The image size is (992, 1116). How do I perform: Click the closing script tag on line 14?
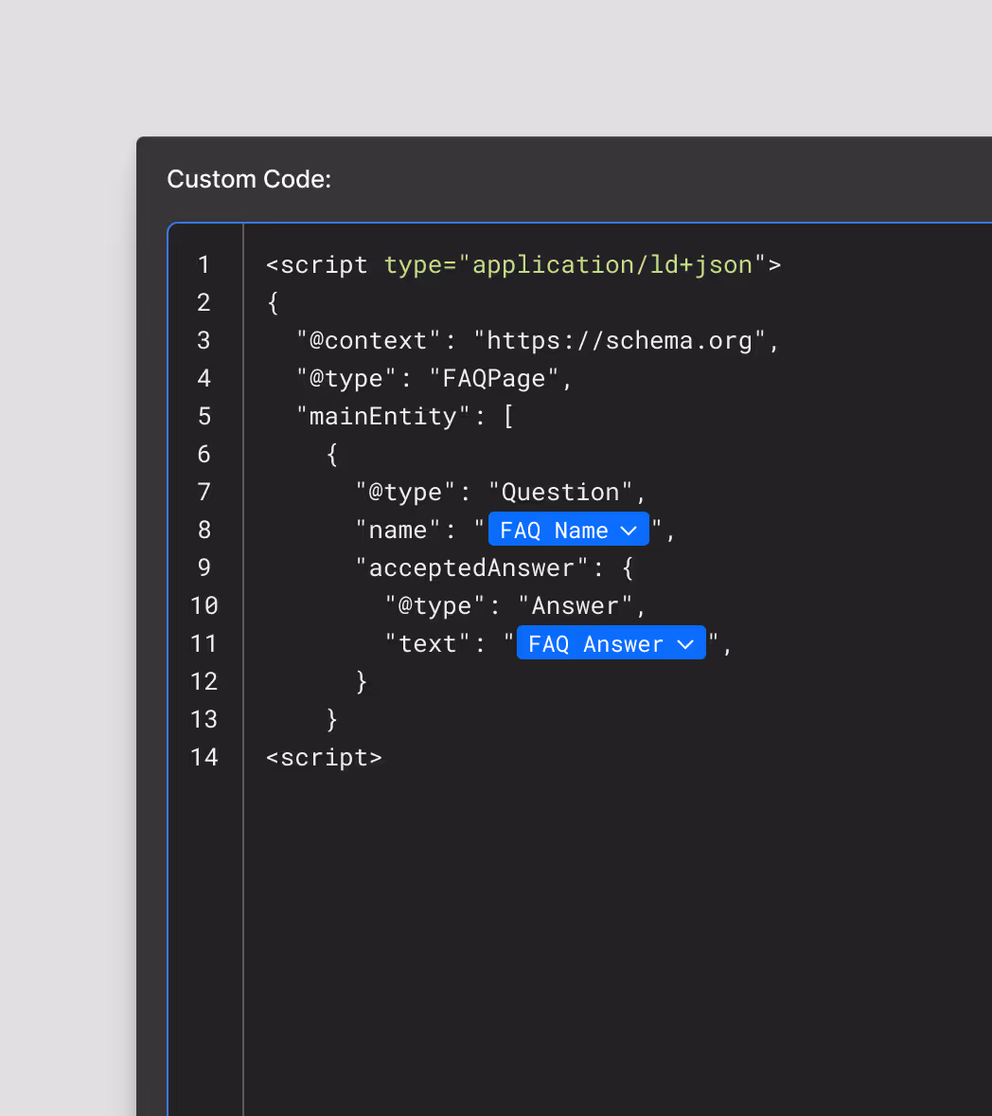click(323, 757)
